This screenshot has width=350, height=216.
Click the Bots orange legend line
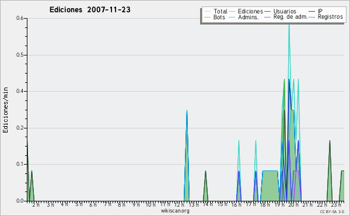207,17
